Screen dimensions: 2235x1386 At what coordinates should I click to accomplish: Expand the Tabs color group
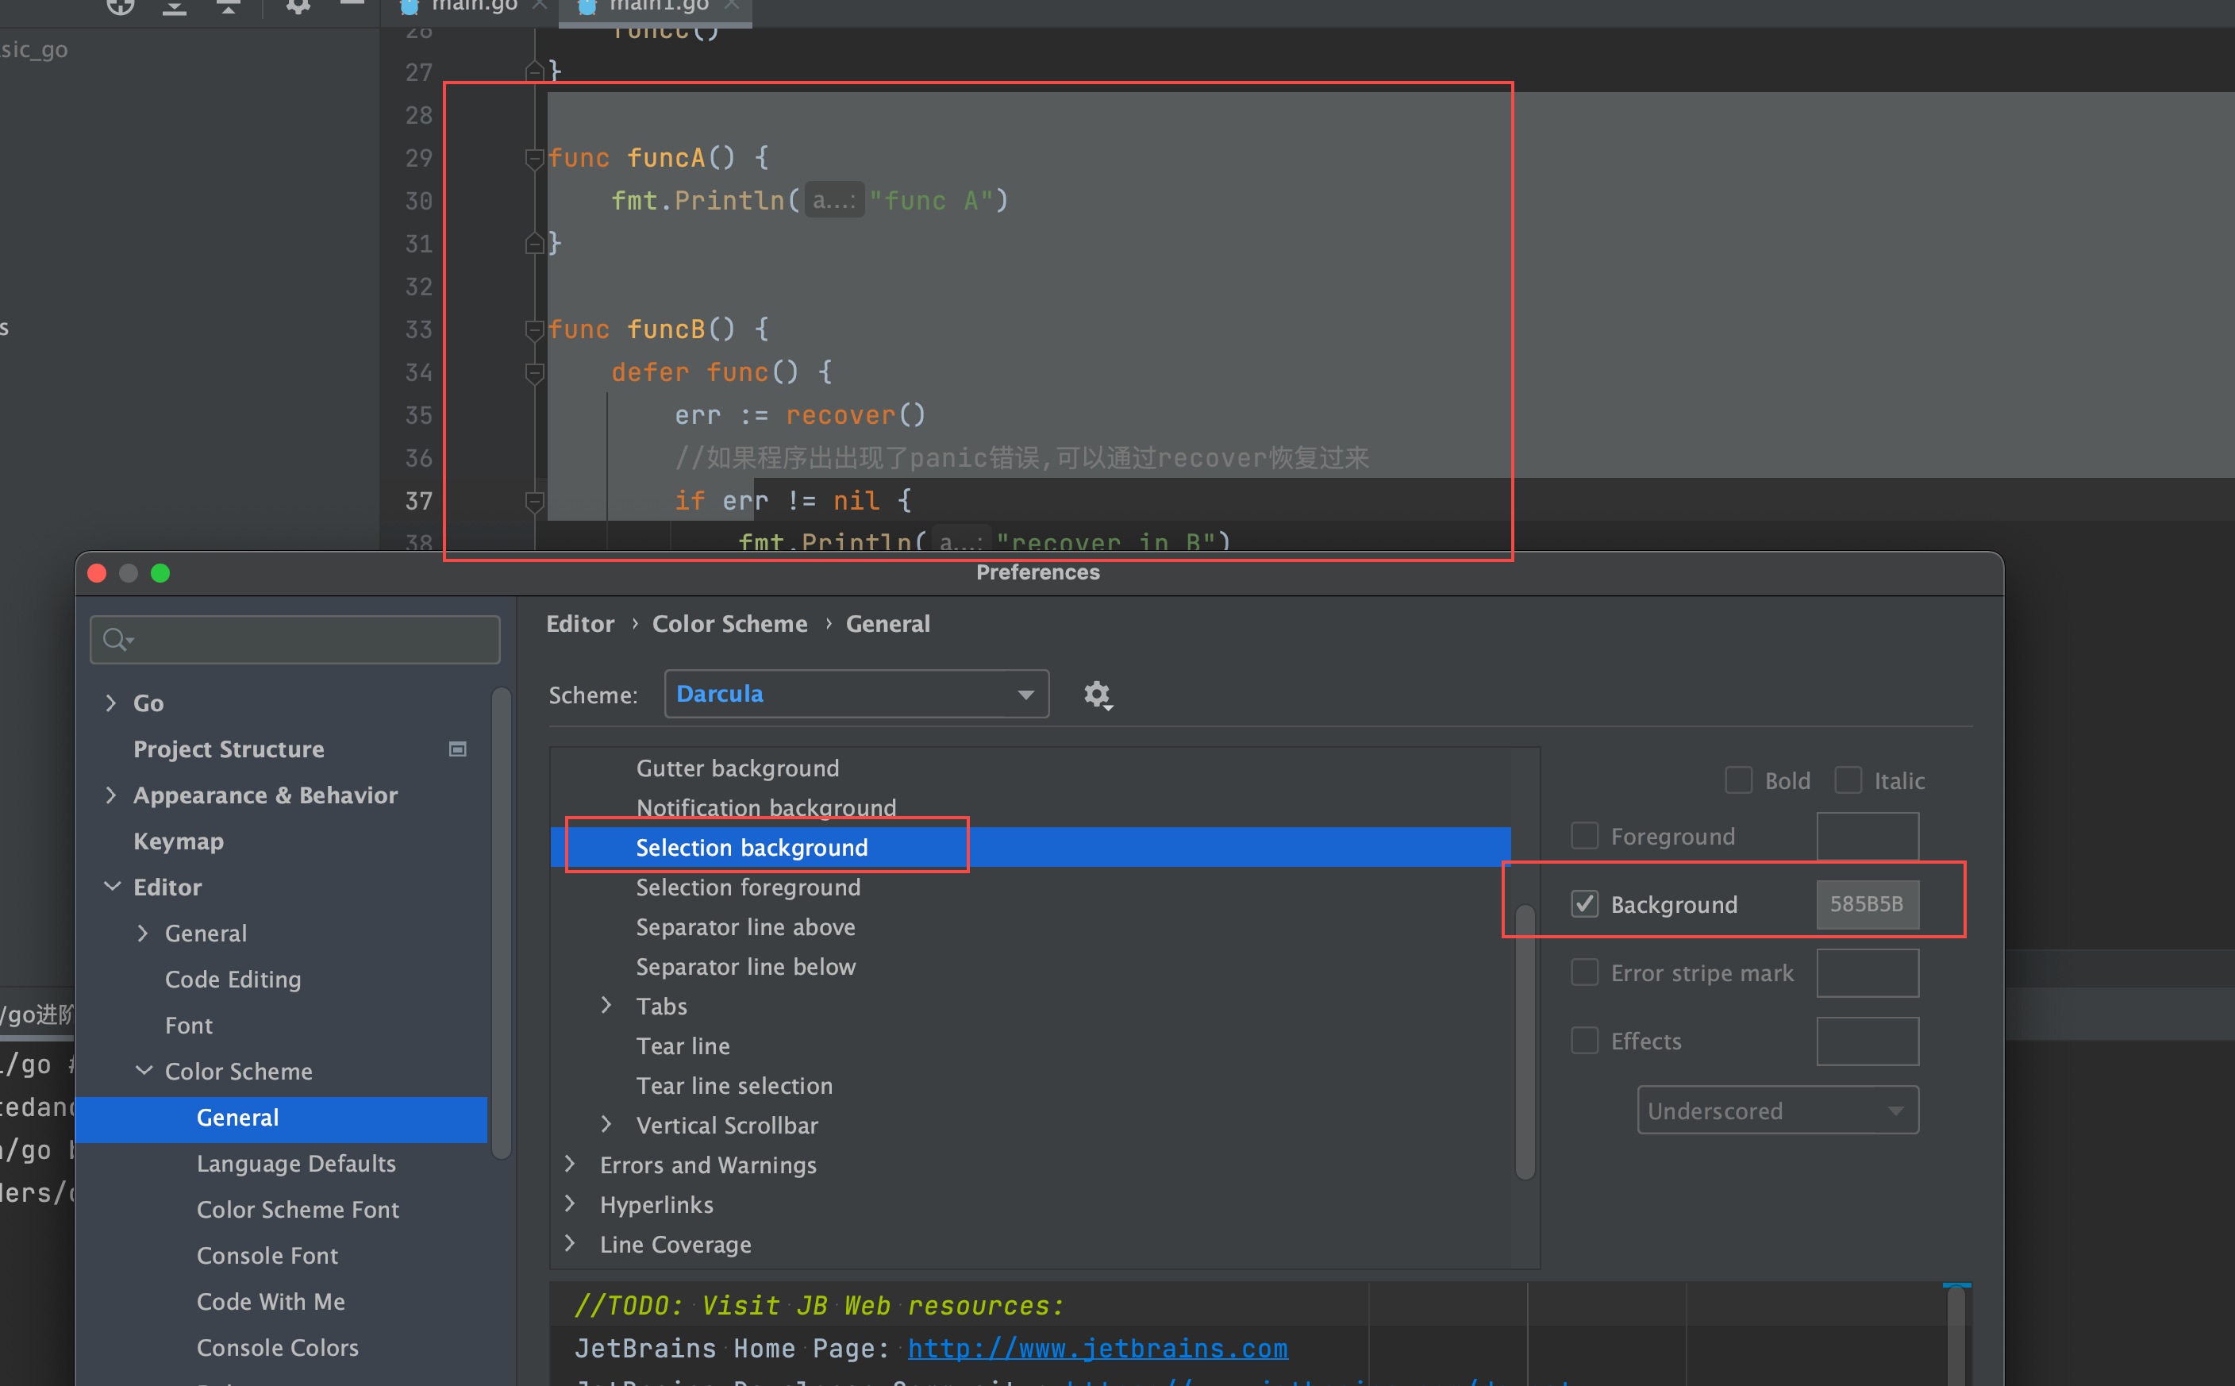(606, 1006)
